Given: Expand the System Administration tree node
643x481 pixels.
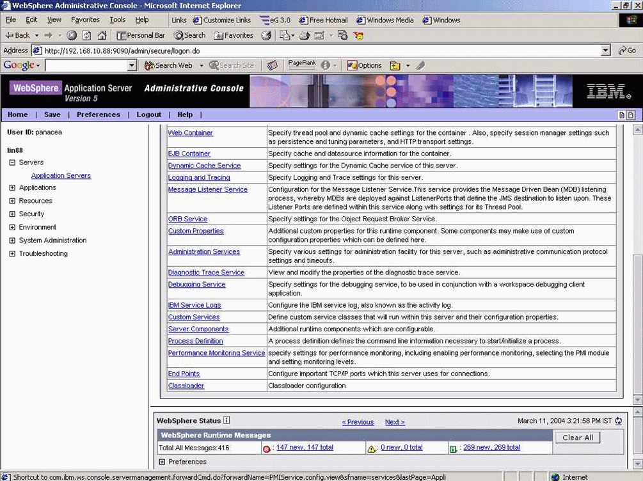Looking at the screenshot, I should coord(12,240).
